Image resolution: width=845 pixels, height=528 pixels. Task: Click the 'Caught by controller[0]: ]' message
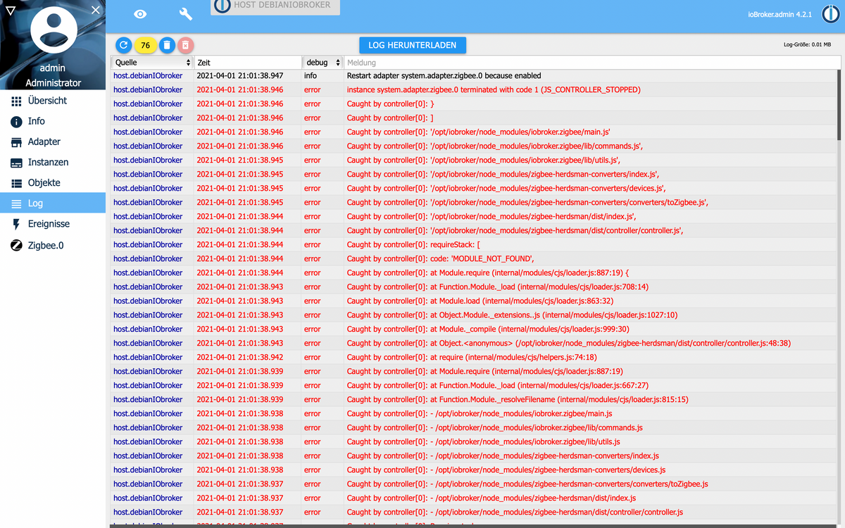pyautogui.click(x=390, y=118)
